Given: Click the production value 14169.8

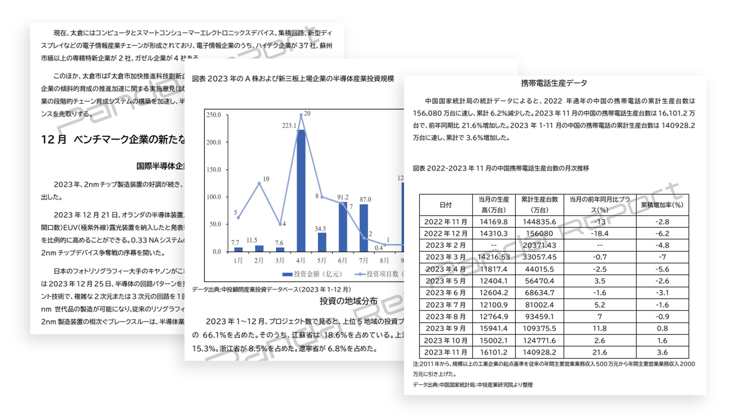Looking at the screenshot, I should [x=494, y=222].
